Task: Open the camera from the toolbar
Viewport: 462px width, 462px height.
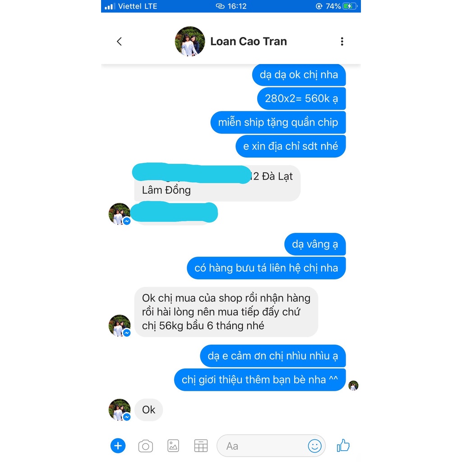Action: pos(146,446)
